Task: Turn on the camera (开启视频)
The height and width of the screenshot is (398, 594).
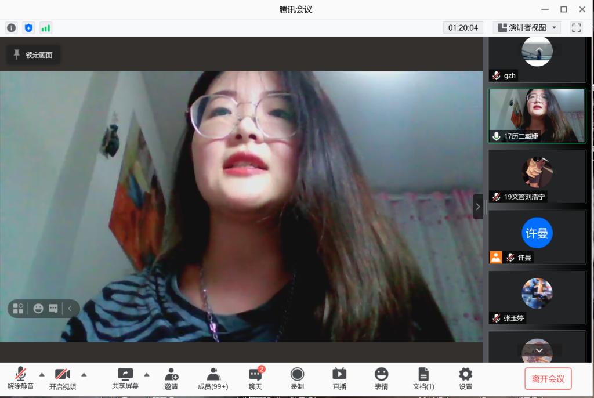Action: coord(62,378)
